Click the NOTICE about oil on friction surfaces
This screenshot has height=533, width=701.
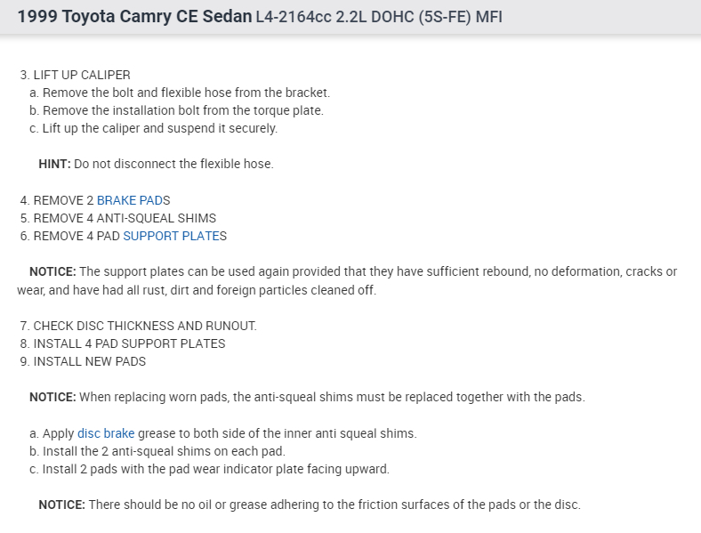[309, 505]
